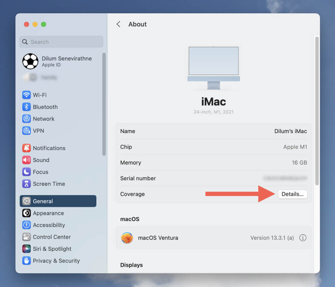Click the VPN icon in sidebar
Screen dimensions: 335x287
click(x=26, y=131)
